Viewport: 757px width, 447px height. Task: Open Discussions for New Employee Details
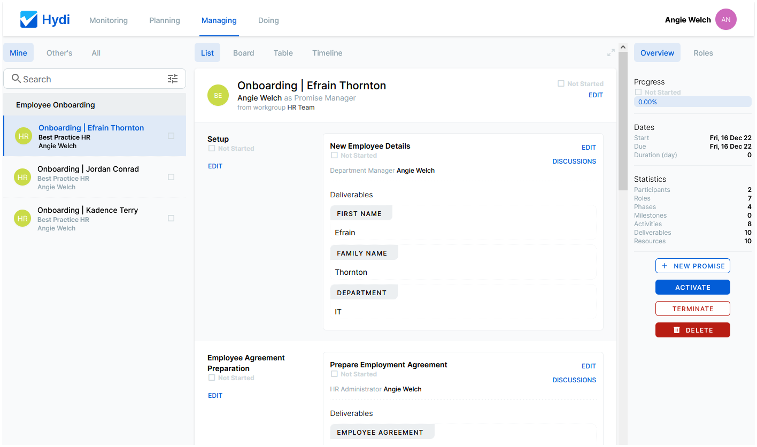(574, 161)
